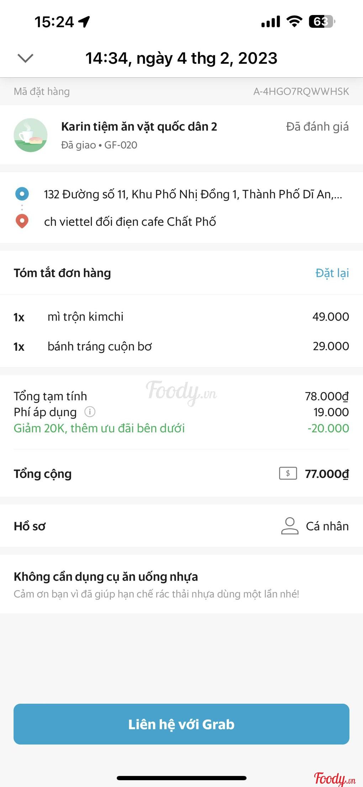Tap the Wi-Fi status bar icon
Screen dimensions: 363x787
[x=294, y=21]
